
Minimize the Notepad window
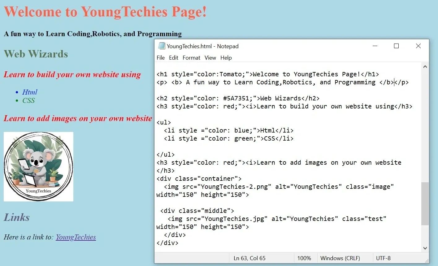click(375, 46)
